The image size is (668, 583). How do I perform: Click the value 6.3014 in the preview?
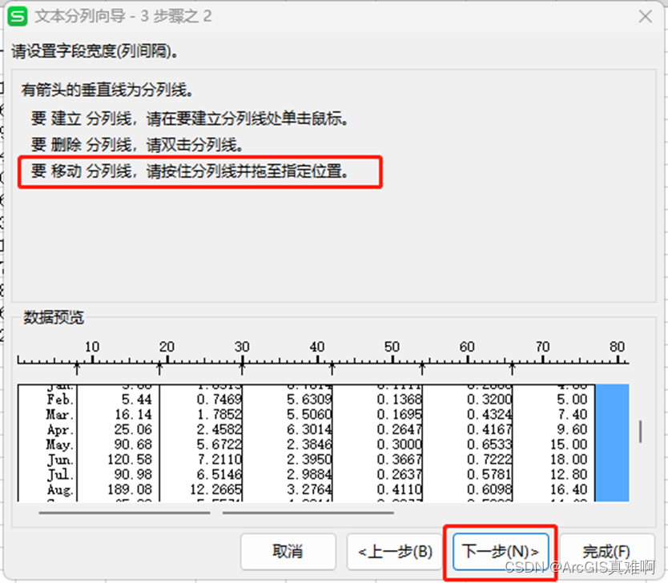pos(309,430)
